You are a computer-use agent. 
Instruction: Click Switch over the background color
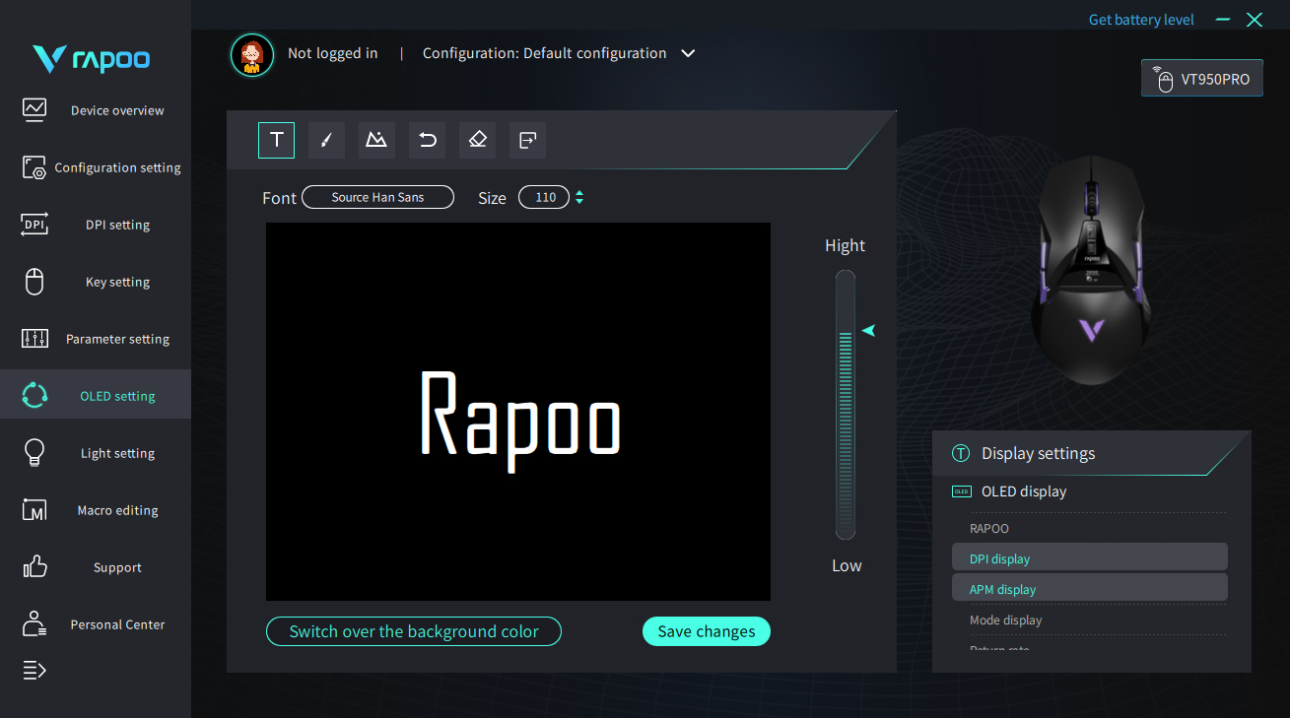click(414, 631)
